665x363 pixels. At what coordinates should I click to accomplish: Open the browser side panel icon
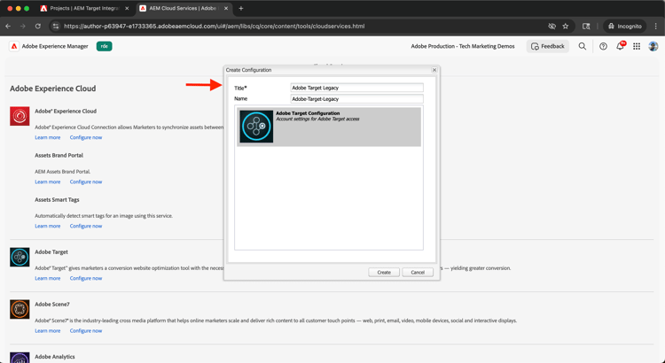(x=586, y=27)
